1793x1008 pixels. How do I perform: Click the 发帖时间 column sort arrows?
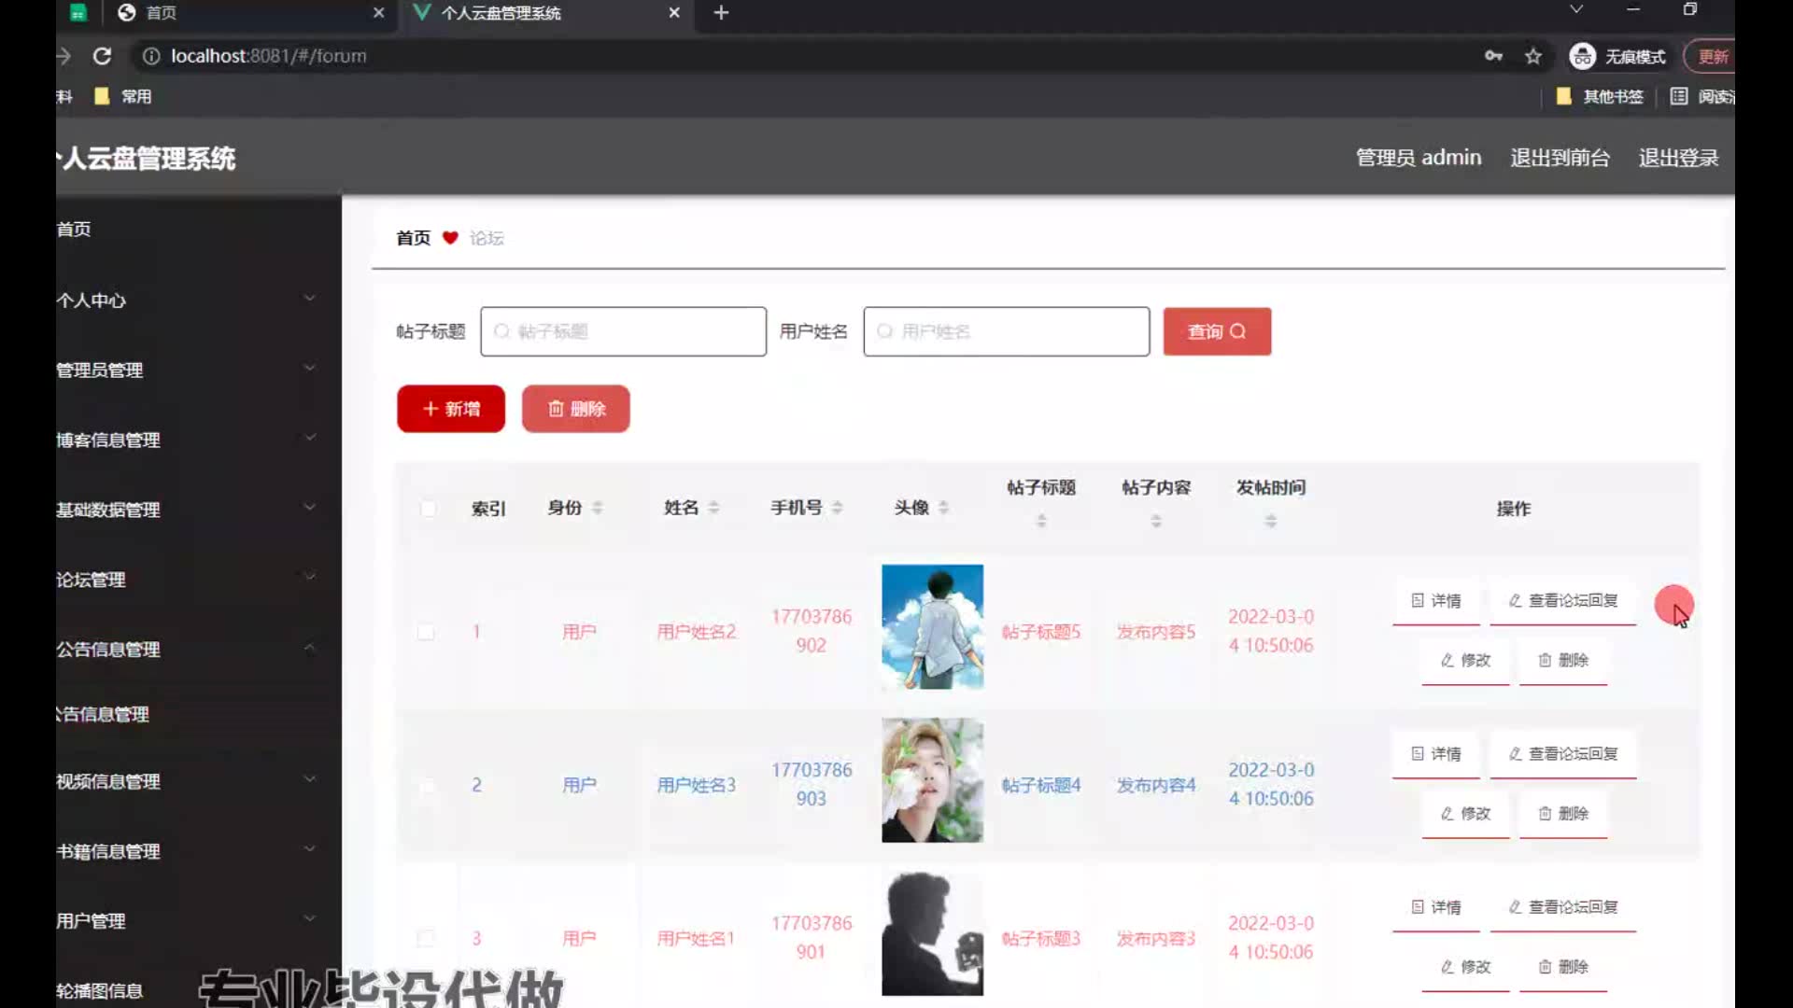click(1270, 521)
